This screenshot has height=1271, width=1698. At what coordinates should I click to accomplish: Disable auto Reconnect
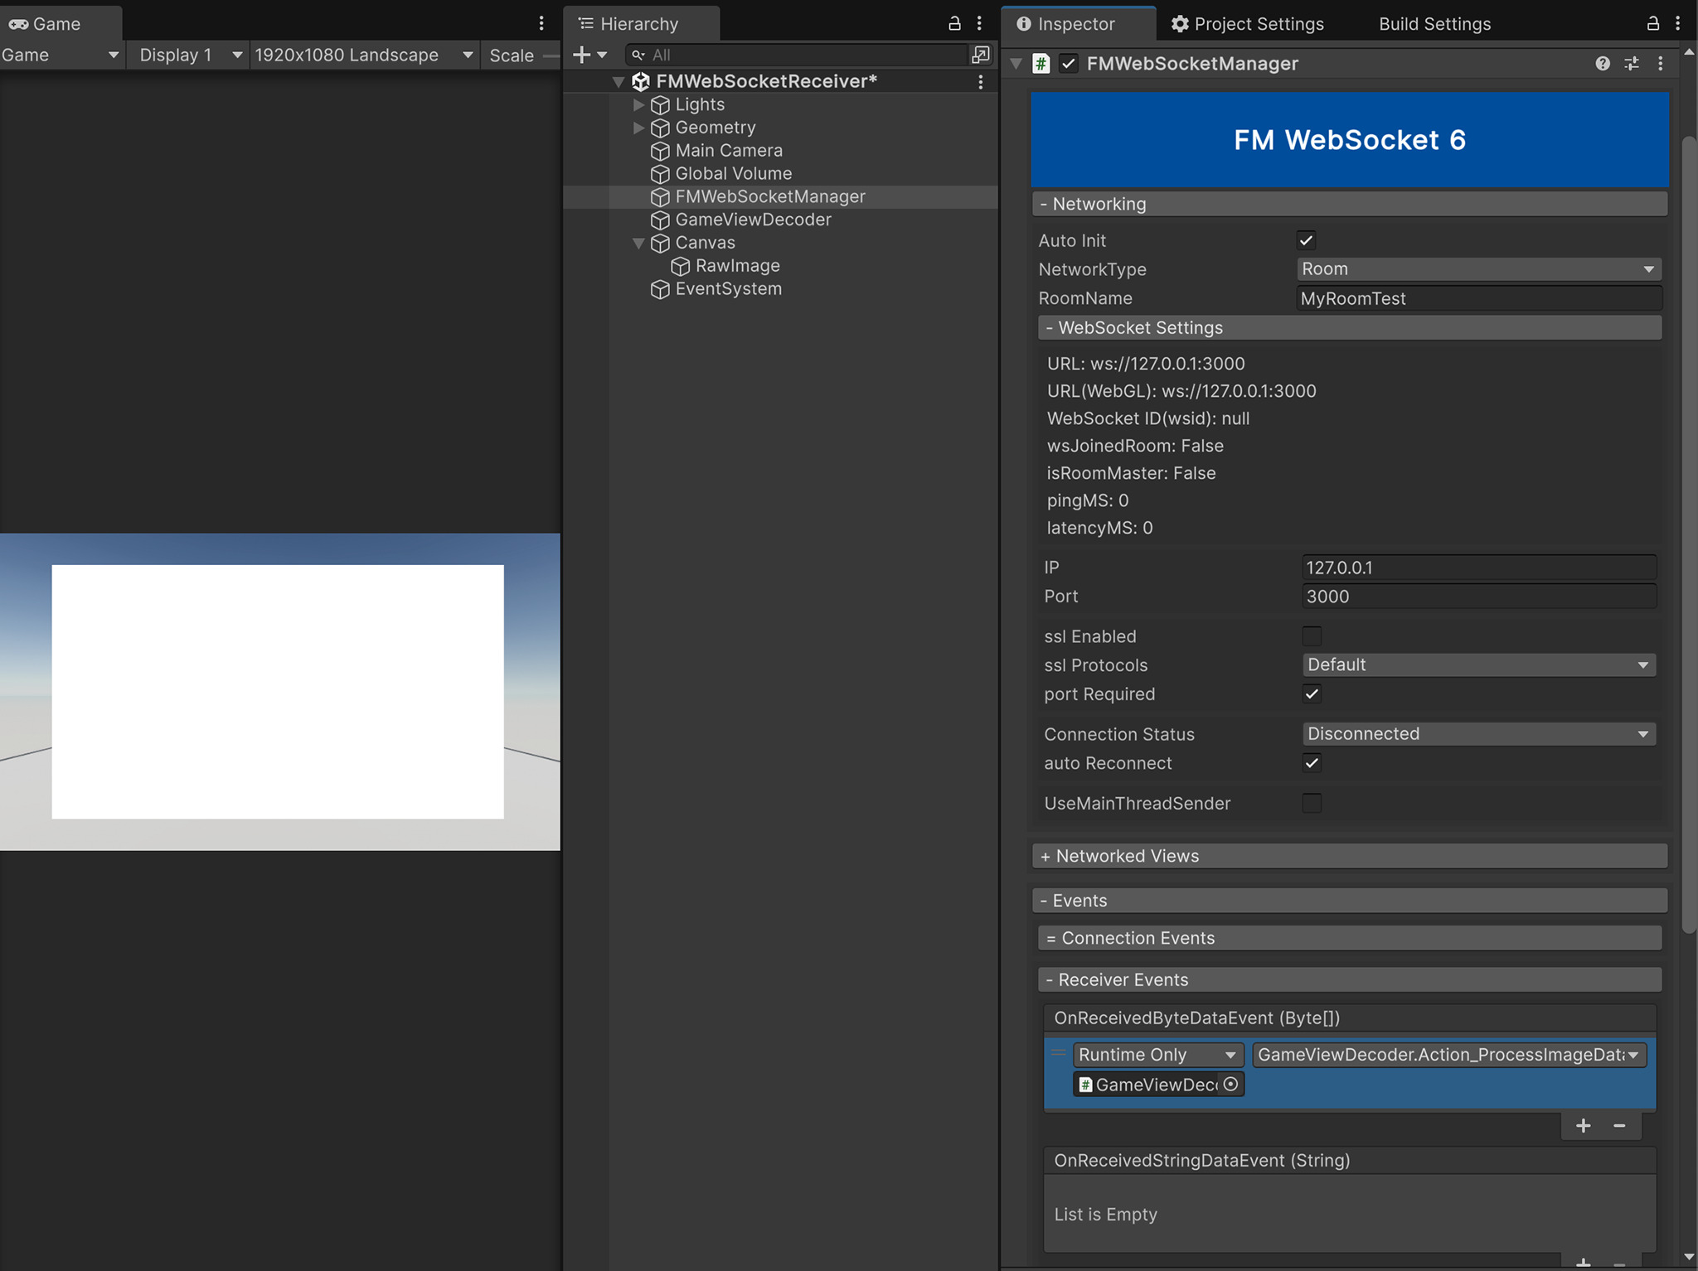click(x=1312, y=763)
